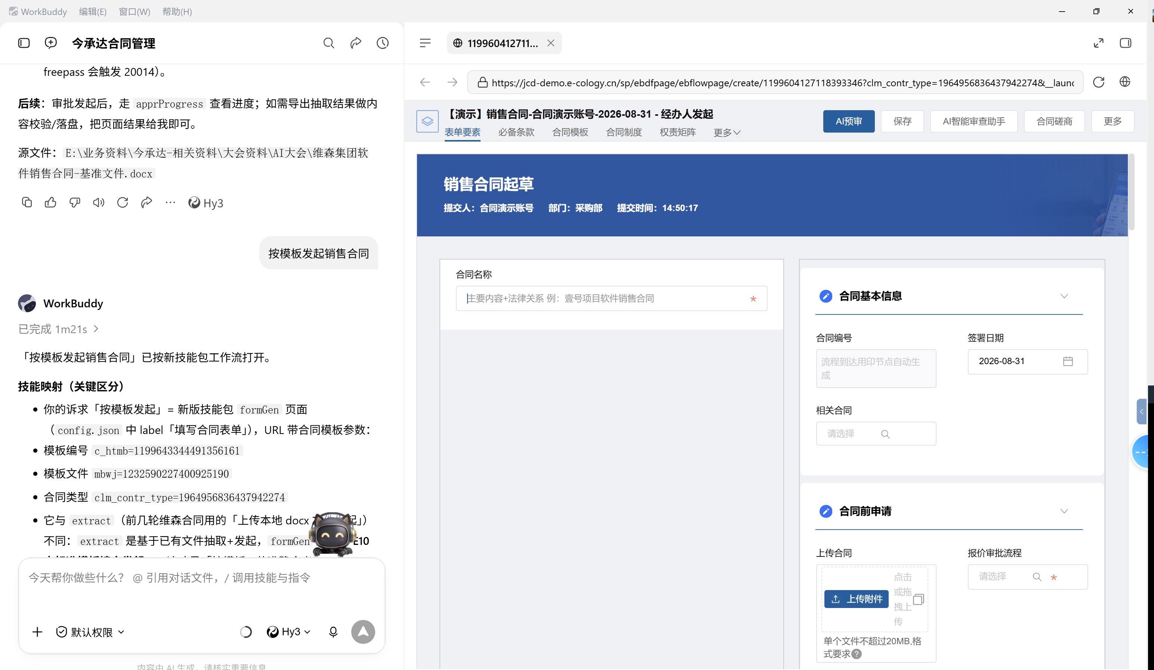Open the 默认权限 permission dropdown

tap(90, 632)
